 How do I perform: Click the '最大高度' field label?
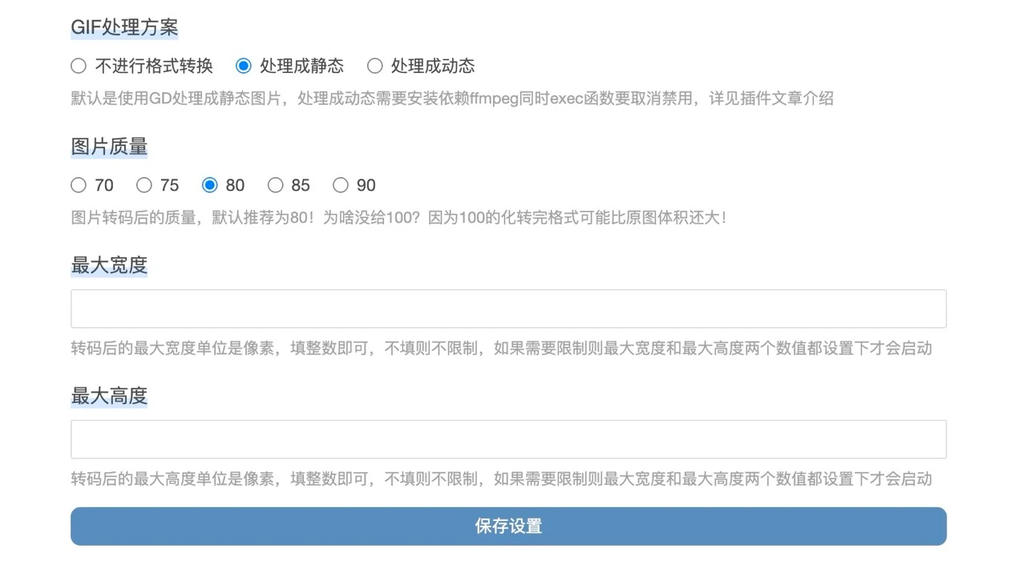(x=109, y=396)
